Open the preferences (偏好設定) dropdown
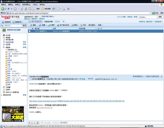The height and width of the screenshot is (128, 164). point(150,22)
